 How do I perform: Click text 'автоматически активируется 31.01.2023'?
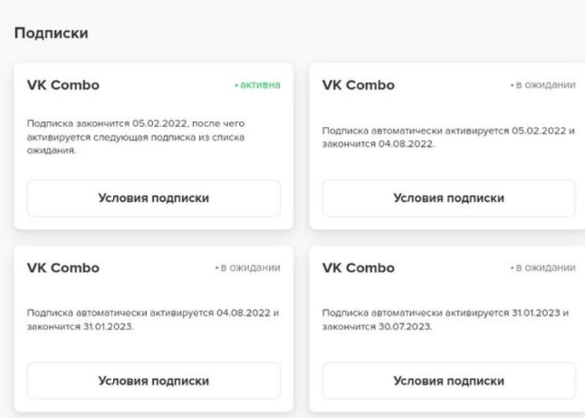466,313
